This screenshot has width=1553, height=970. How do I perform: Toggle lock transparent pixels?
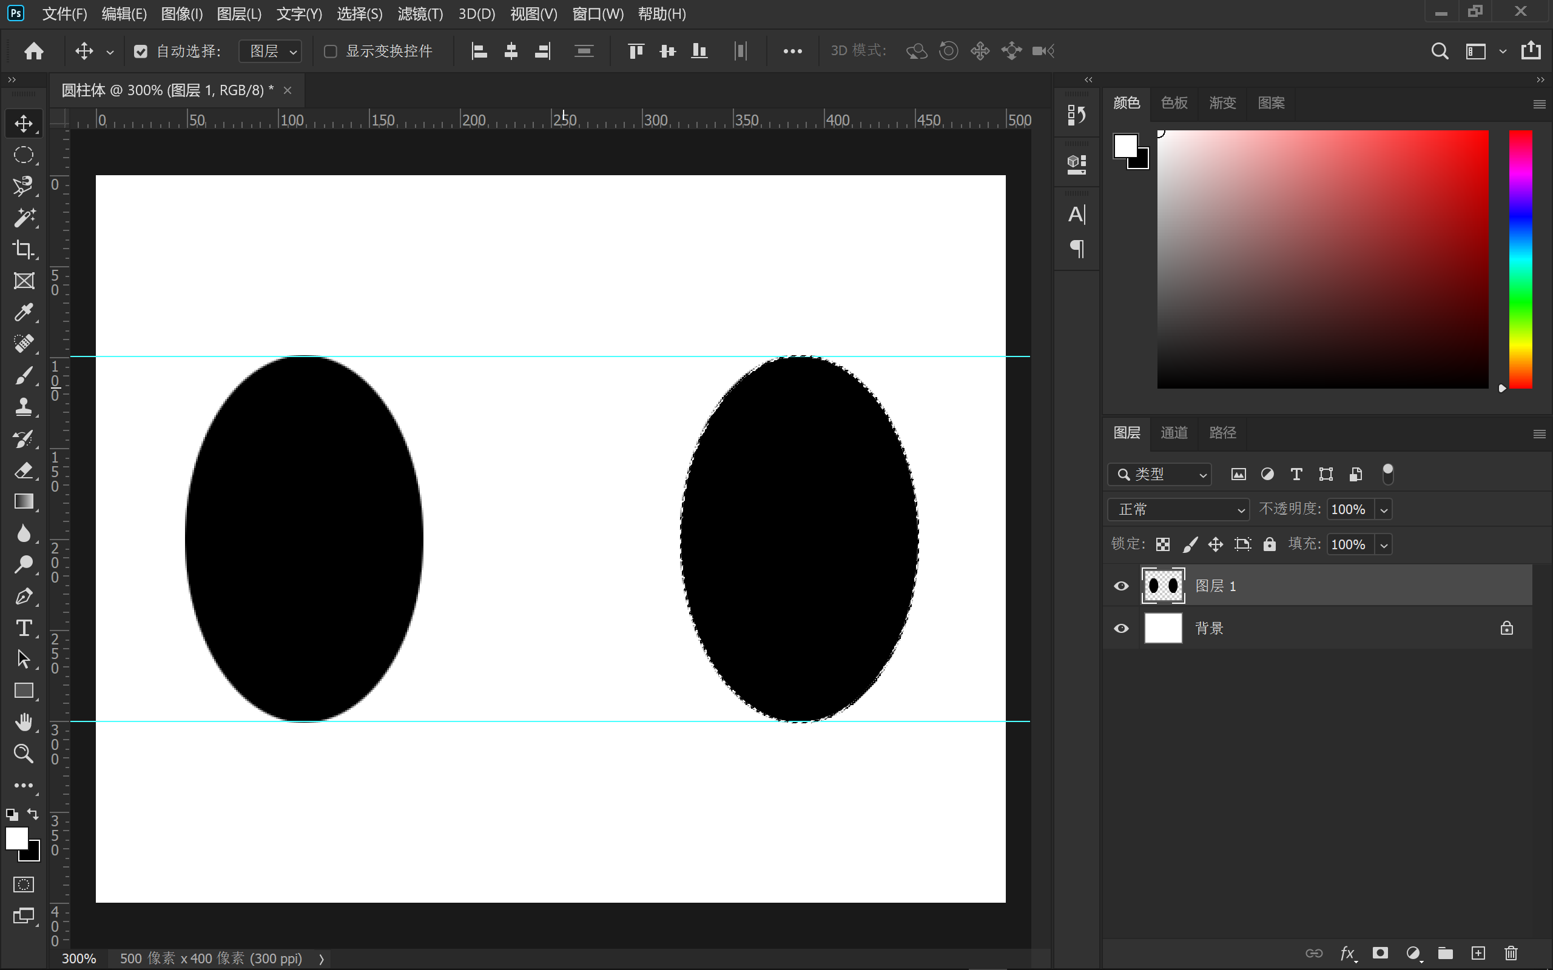click(1162, 544)
